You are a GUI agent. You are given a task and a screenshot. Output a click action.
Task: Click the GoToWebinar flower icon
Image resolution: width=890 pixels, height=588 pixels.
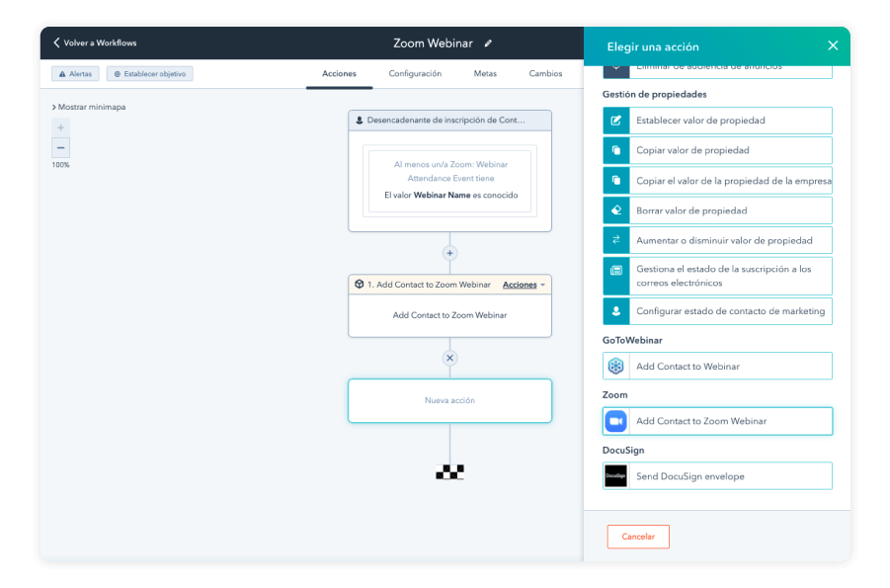pos(615,367)
